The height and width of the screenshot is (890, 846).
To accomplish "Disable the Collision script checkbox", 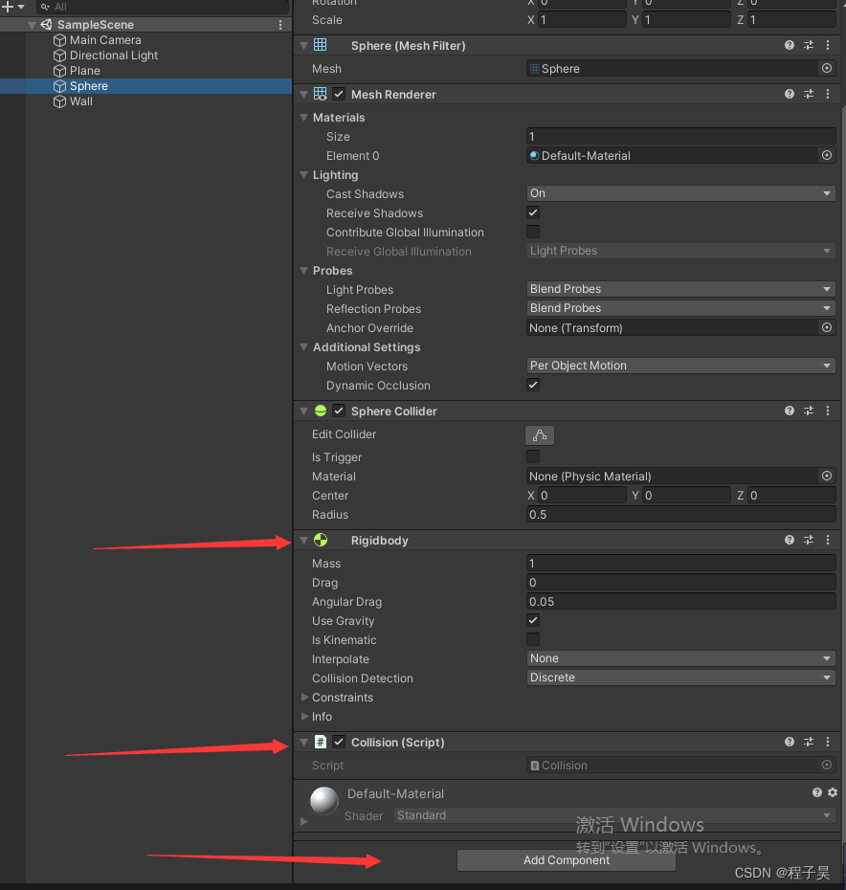I will point(339,743).
